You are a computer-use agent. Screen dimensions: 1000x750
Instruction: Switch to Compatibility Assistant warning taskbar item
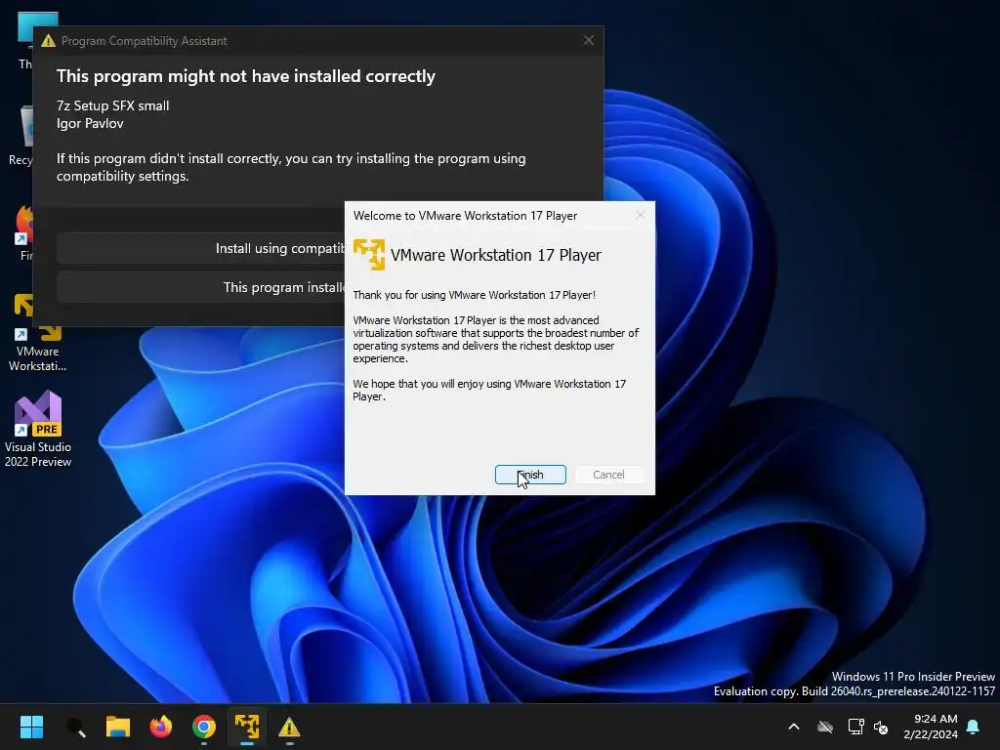[x=289, y=727]
